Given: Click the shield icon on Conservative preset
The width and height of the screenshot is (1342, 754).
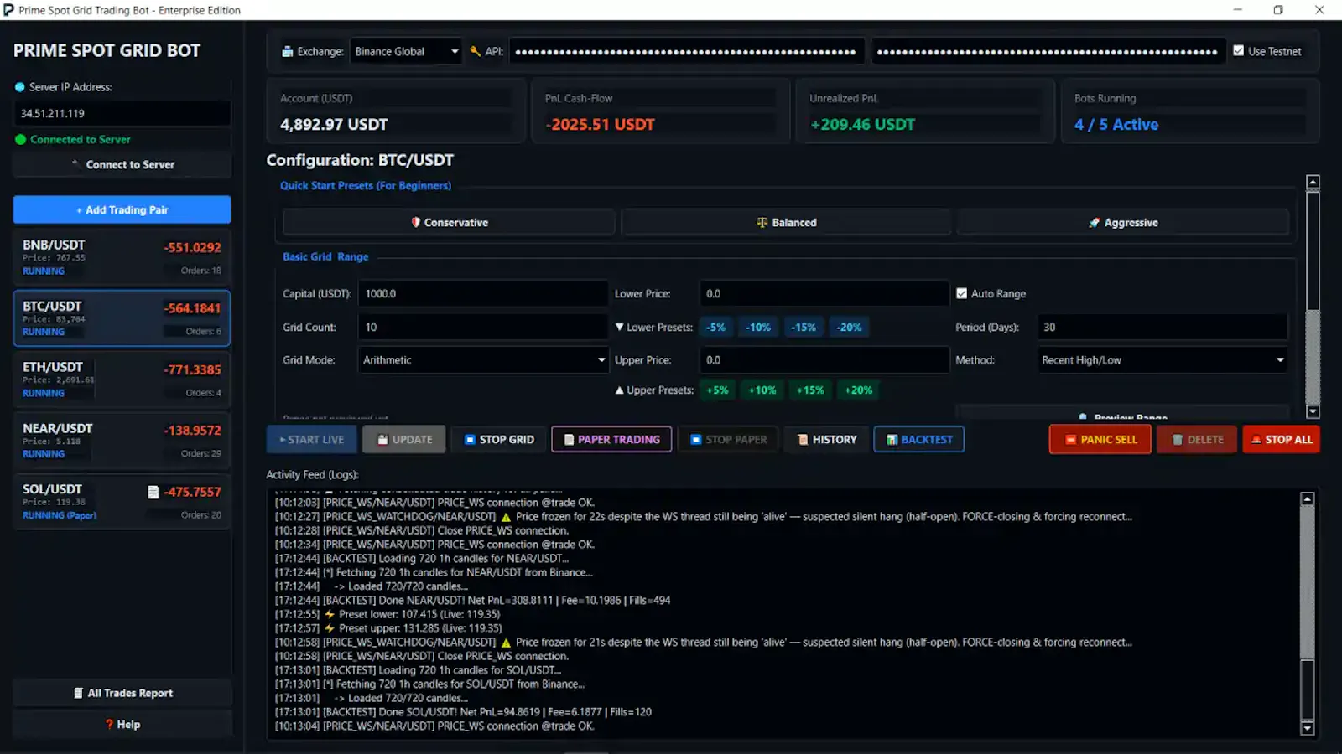Looking at the screenshot, I should click(415, 222).
